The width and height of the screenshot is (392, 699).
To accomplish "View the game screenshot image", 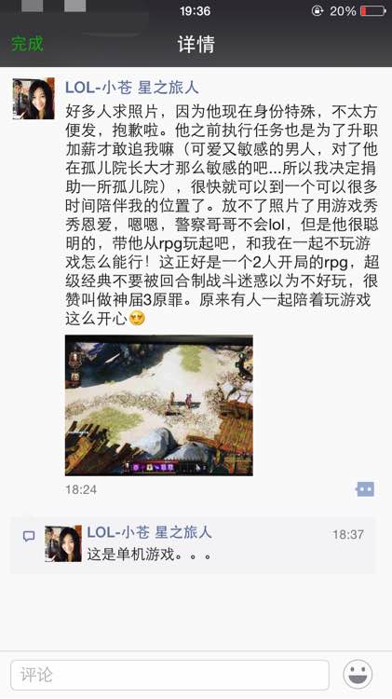I will pos(159,405).
